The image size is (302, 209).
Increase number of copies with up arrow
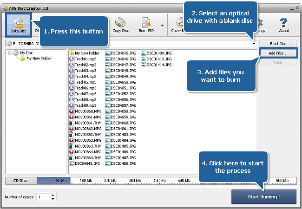(x=53, y=196)
